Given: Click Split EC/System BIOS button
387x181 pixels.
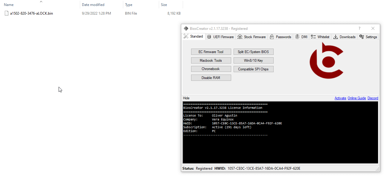Looking at the screenshot, I should tap(253, 52).
